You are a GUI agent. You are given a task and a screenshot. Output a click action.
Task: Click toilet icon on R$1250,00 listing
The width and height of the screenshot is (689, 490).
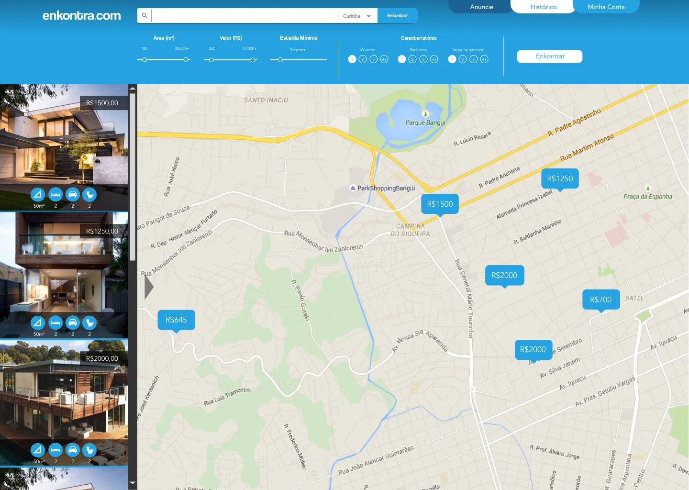[89, 323]
